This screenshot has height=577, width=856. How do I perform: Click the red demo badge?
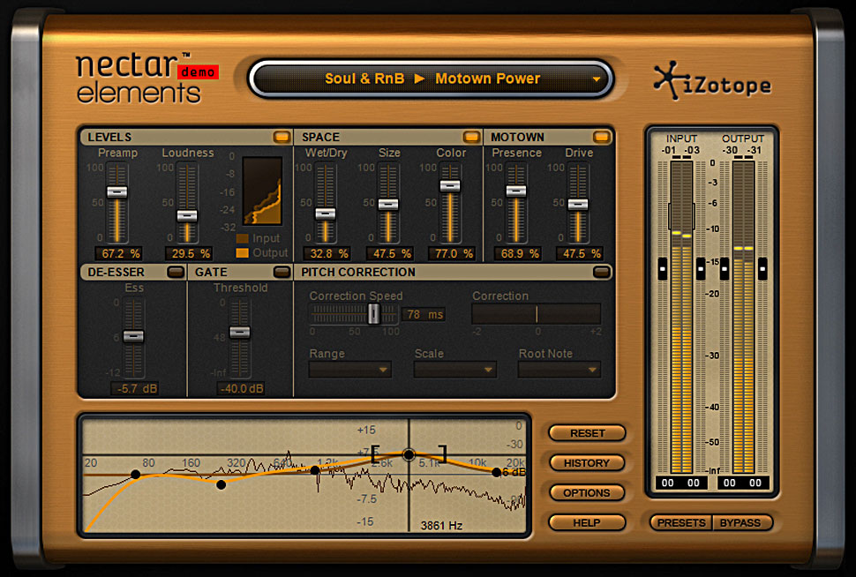(x=199, y=71)
